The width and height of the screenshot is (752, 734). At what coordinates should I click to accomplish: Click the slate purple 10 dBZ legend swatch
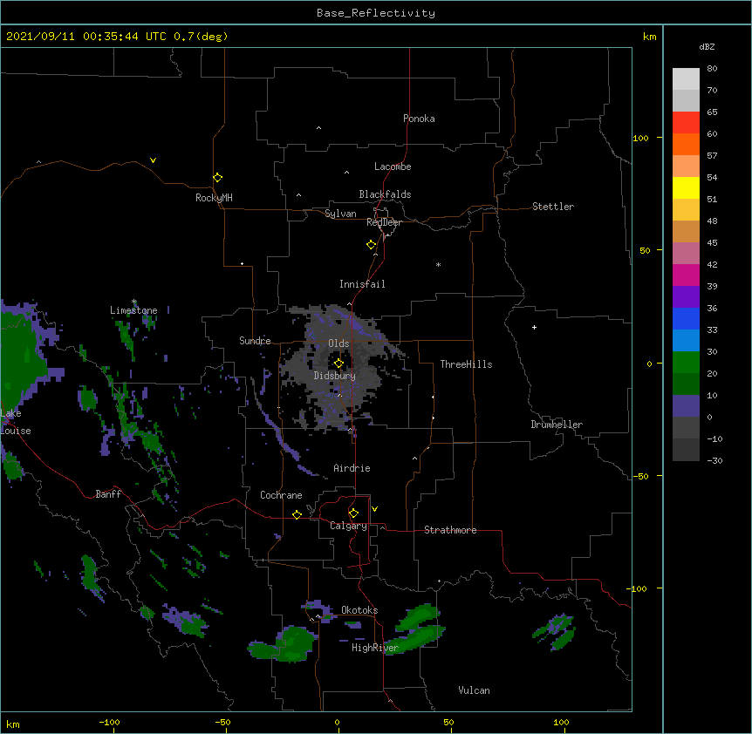click(x=686, y=406)
